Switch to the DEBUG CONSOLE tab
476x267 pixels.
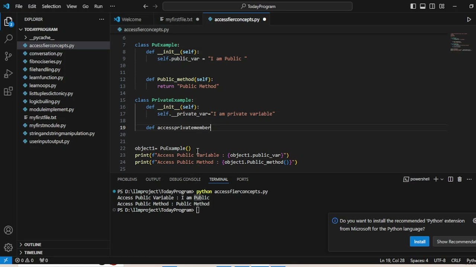(185, 179)
